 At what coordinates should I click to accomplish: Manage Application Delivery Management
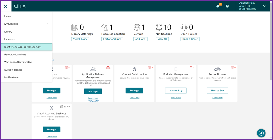point(93,91)
